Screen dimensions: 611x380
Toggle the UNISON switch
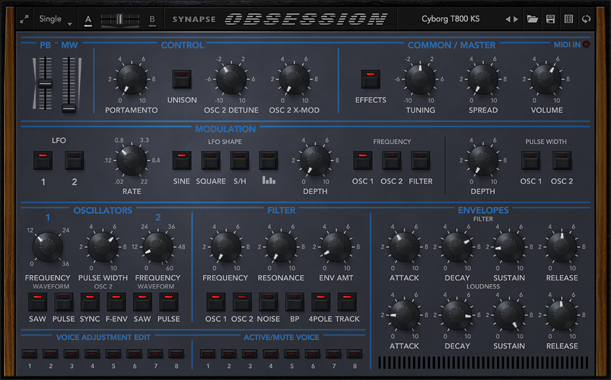(182, 79)
